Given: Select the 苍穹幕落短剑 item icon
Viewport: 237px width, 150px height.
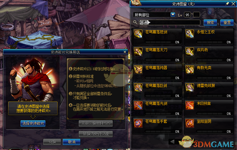Looking at the screenshot, I should [138, 34].
